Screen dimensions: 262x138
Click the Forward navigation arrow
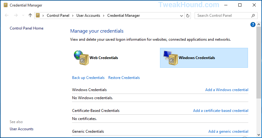(x=16, y=16)
